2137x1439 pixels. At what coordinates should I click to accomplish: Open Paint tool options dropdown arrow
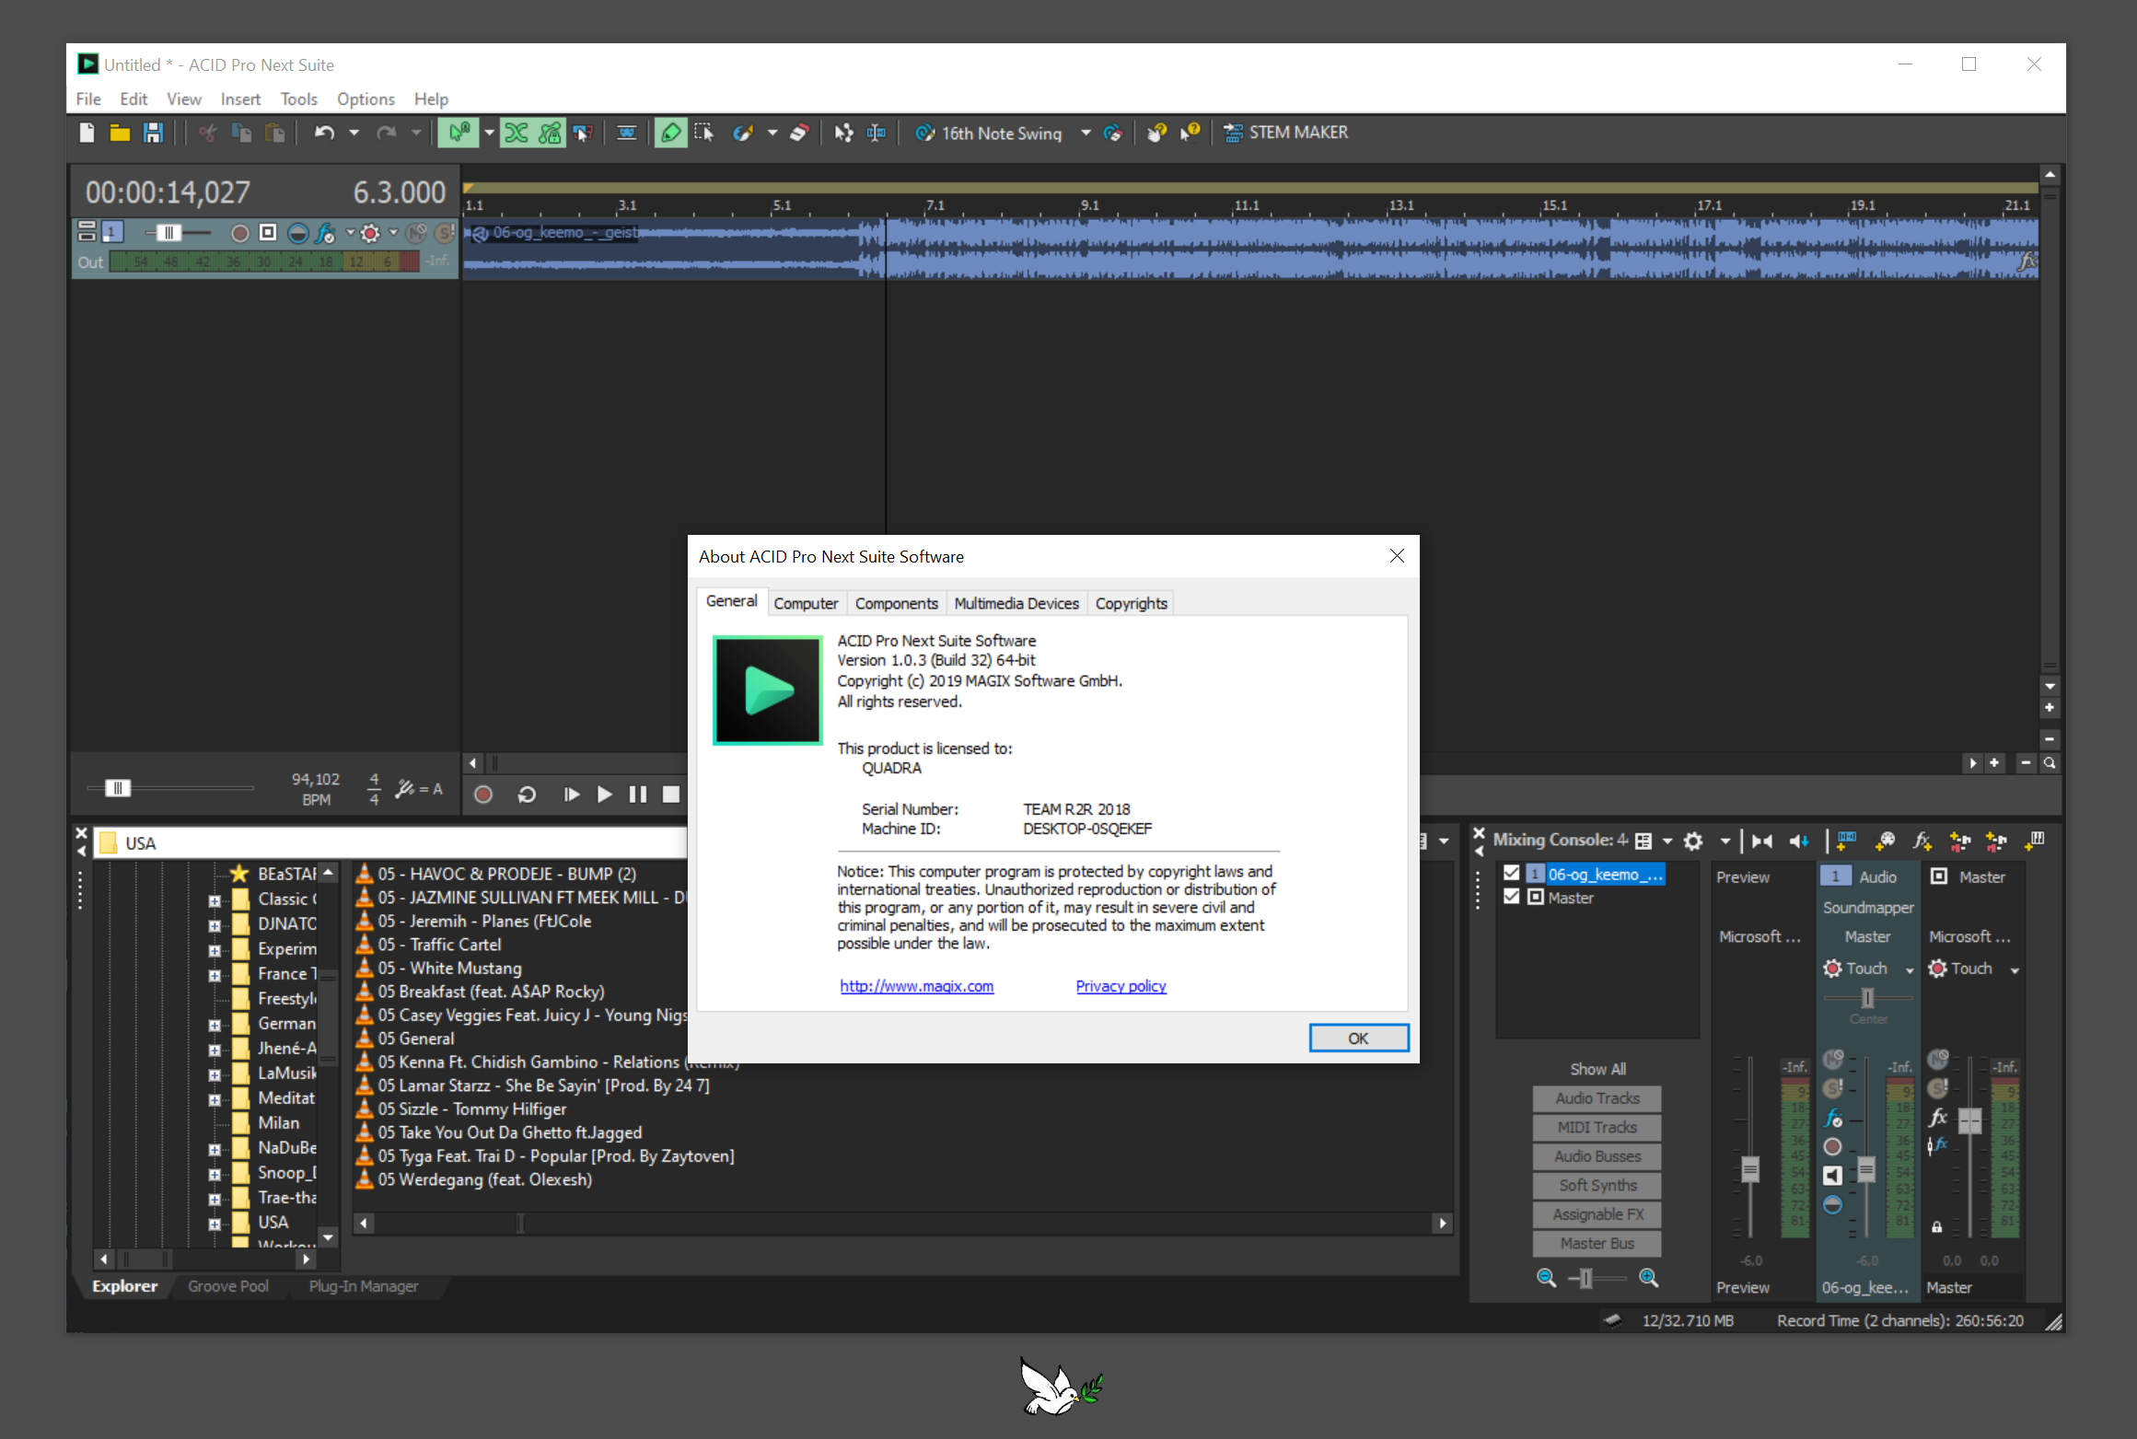tap(772, 133)
